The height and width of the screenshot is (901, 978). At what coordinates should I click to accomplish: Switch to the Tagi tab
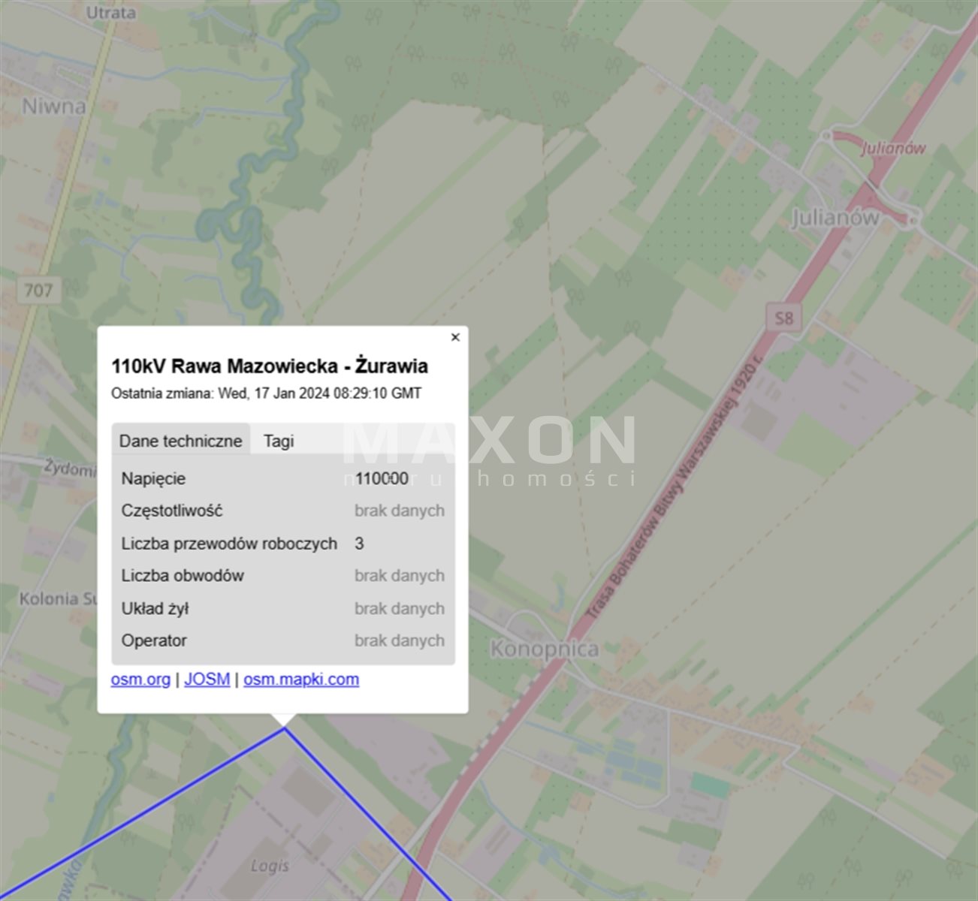278,441
